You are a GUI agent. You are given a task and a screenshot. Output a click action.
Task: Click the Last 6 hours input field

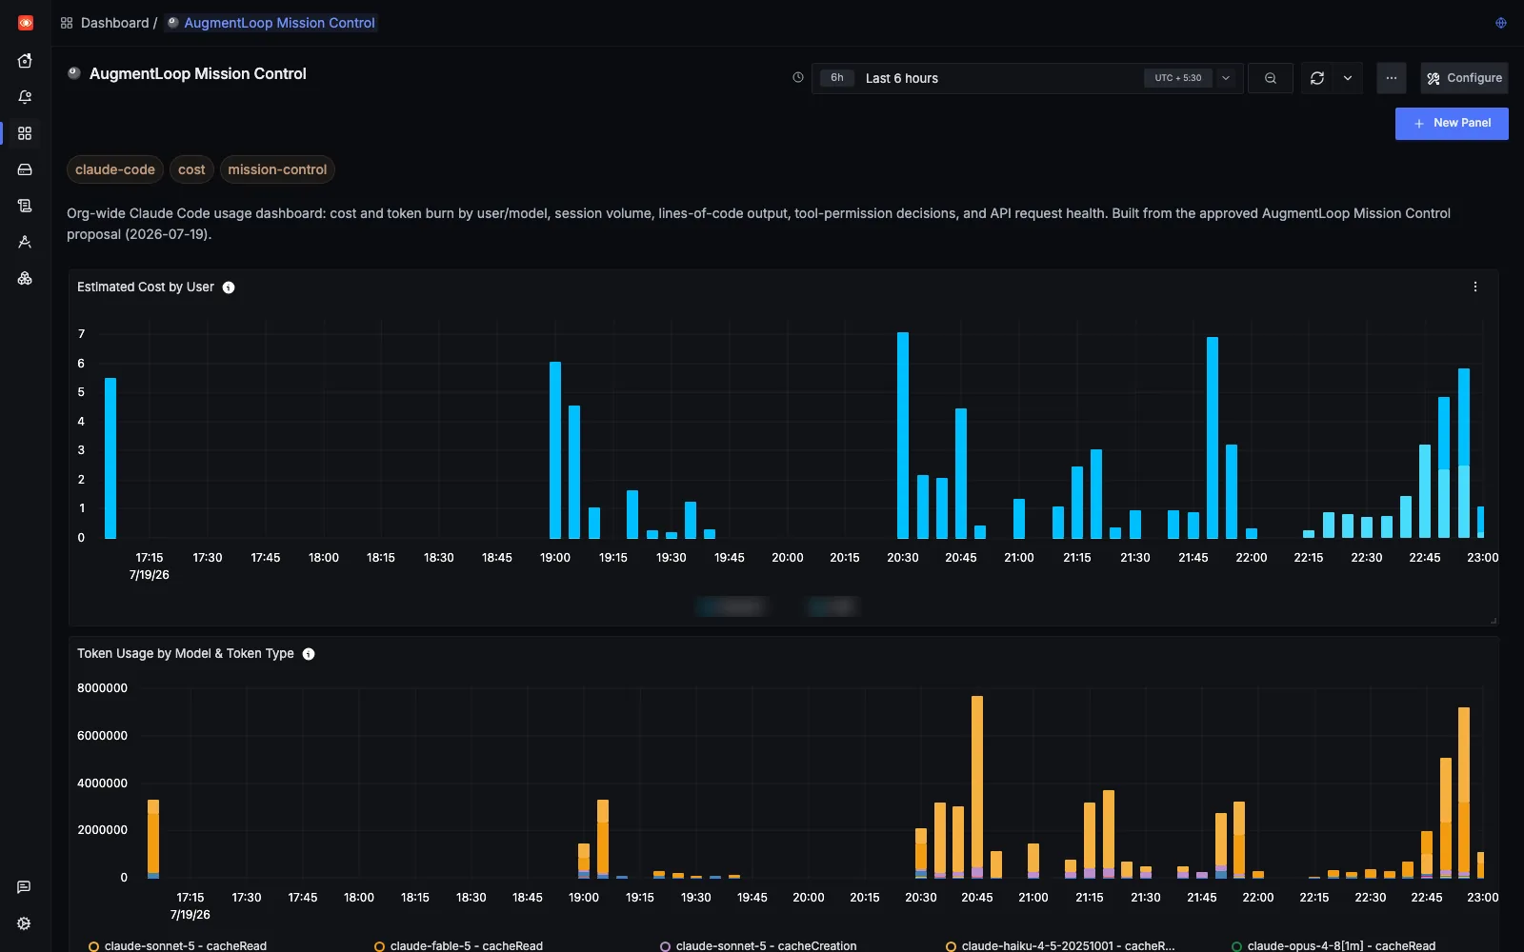(1027, 78)
